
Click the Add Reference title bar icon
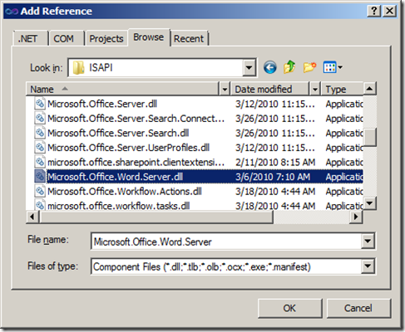[x=12, y=12]
